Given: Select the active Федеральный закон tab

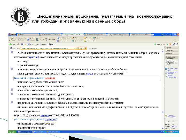Looking at the screenshot, I should [73, 35].
